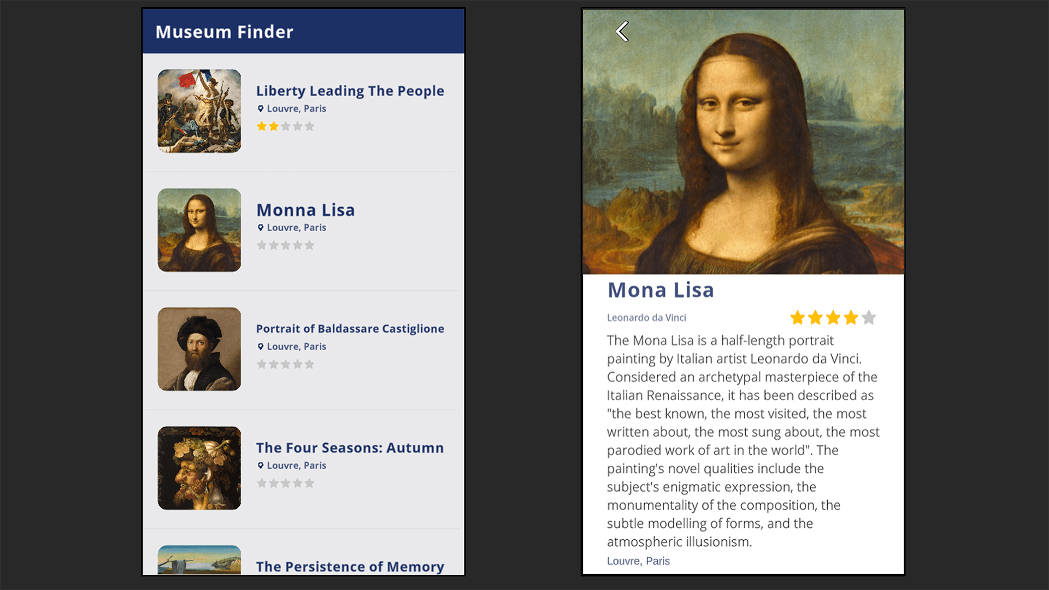The height and width of the screenshot is (590, 1049).
Task: Click fifth grey star on Mona Lisa detail
Action: [x=869, y=317]
